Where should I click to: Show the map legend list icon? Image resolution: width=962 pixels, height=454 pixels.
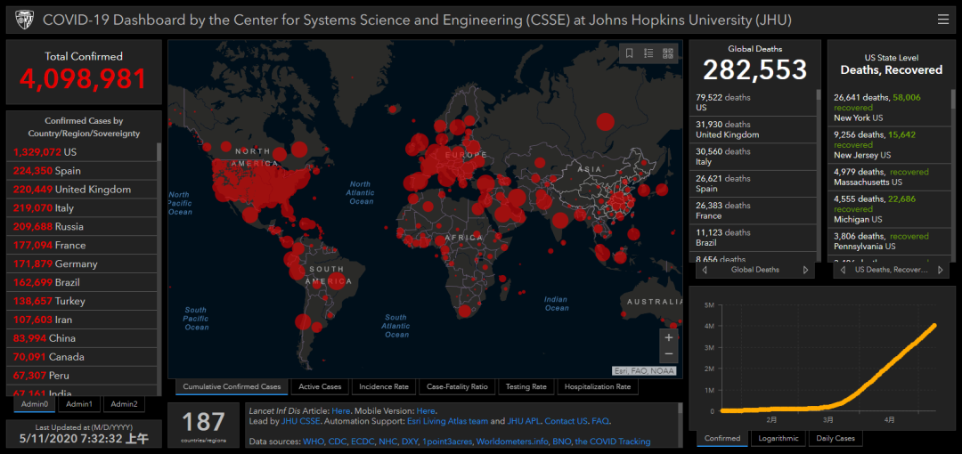pos(648,53)
